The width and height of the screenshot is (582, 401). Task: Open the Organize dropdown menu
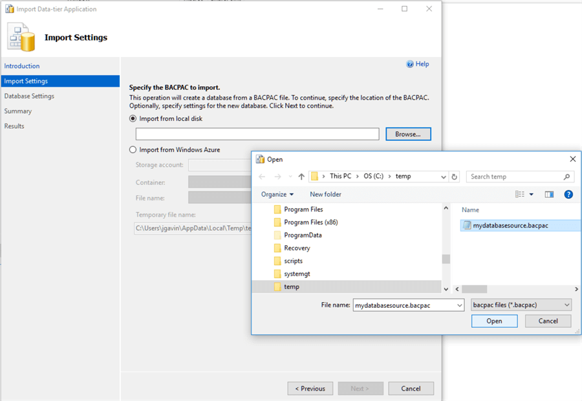click(277, 194)
